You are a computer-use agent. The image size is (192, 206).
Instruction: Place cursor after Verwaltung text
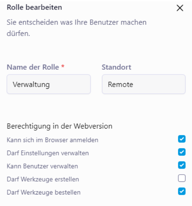(x=50, y=84)
